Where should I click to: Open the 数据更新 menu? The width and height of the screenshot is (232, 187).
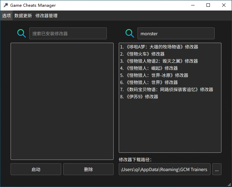coord(23,16)
